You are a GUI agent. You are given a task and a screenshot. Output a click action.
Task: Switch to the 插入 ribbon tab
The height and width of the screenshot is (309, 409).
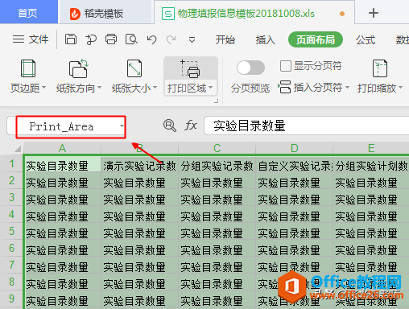click(x=265, y=40)
